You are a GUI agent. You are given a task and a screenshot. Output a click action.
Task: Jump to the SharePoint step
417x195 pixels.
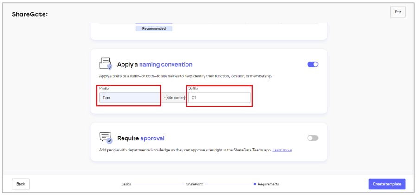pyautogui.click(x=194, y=184)
